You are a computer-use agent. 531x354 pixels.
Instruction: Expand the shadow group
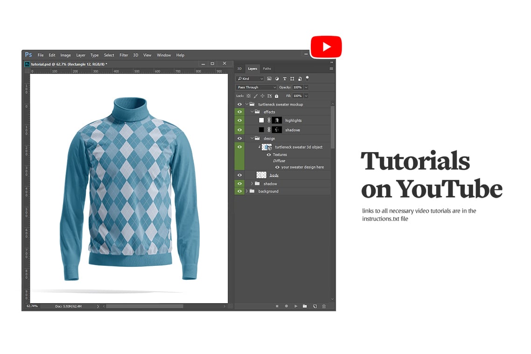[x=252, y=183]
